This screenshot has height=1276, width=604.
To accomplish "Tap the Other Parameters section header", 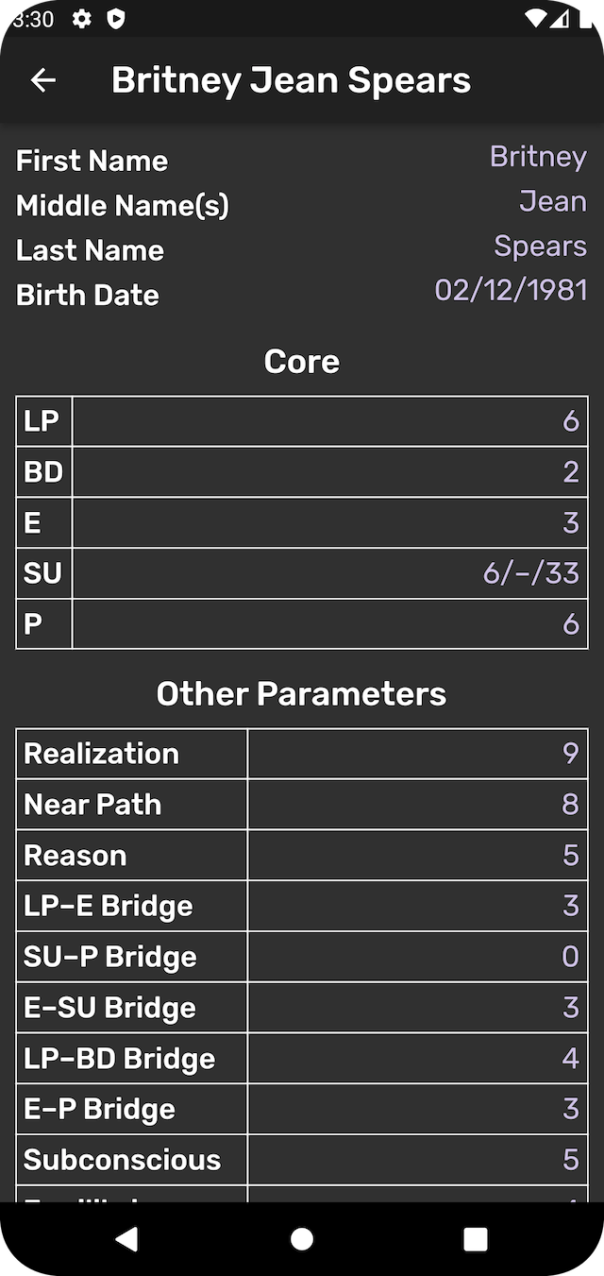I will click(x=301, y=692).
